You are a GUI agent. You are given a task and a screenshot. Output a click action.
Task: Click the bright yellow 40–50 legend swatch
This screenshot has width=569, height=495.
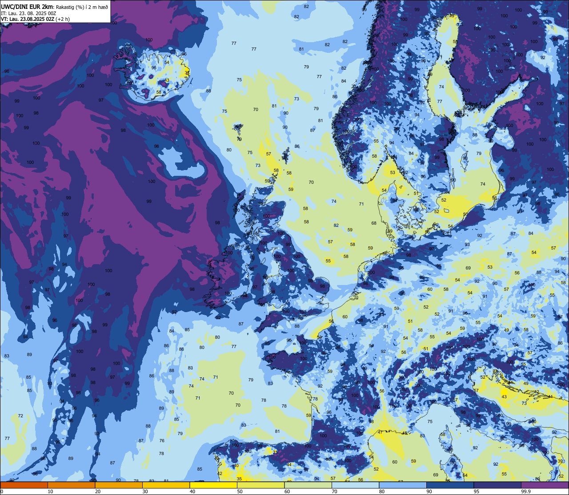click(x=213, y=485)
